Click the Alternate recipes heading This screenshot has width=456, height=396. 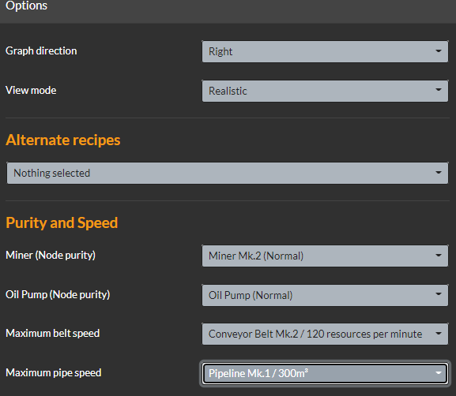point(62,140)
